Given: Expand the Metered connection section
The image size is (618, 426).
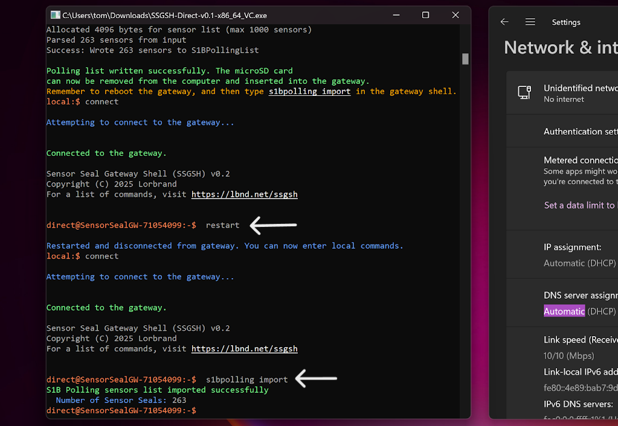Looking at the screenshot, I should 580,160.
